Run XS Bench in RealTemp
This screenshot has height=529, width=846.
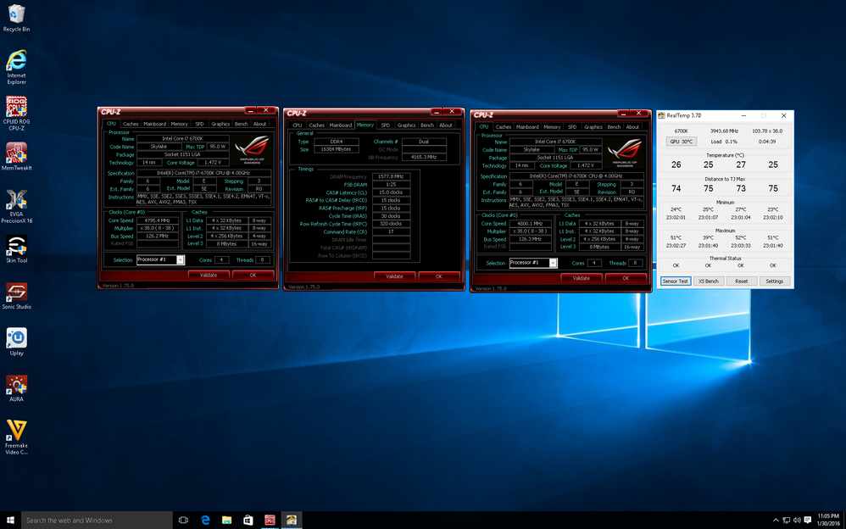(x=709, y=281)
